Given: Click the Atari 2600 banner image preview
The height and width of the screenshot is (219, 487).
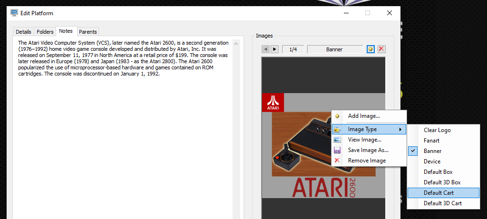Looking at the screenshot, I should (323, 145).
